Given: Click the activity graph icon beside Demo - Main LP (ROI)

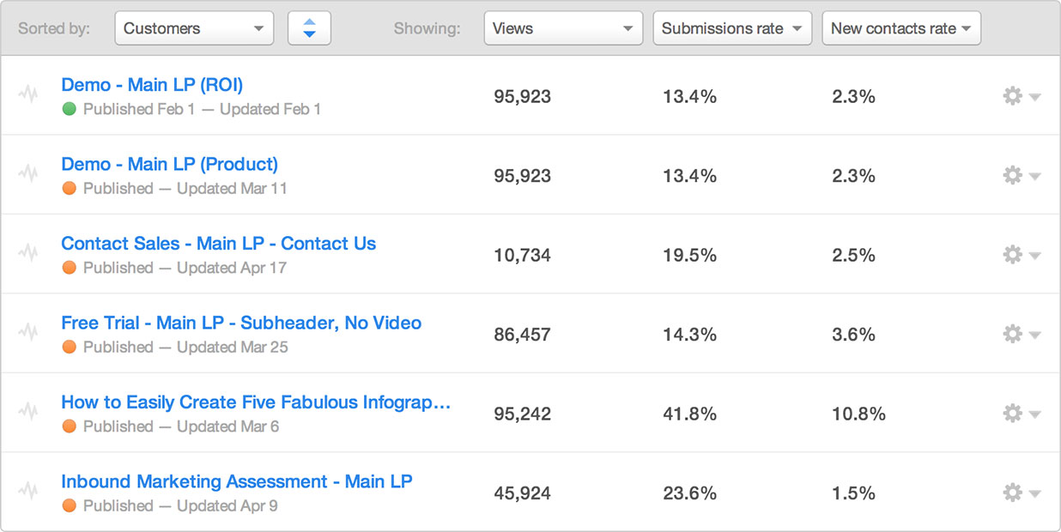Looking at the screenshot, I should (x=29, y=95).
